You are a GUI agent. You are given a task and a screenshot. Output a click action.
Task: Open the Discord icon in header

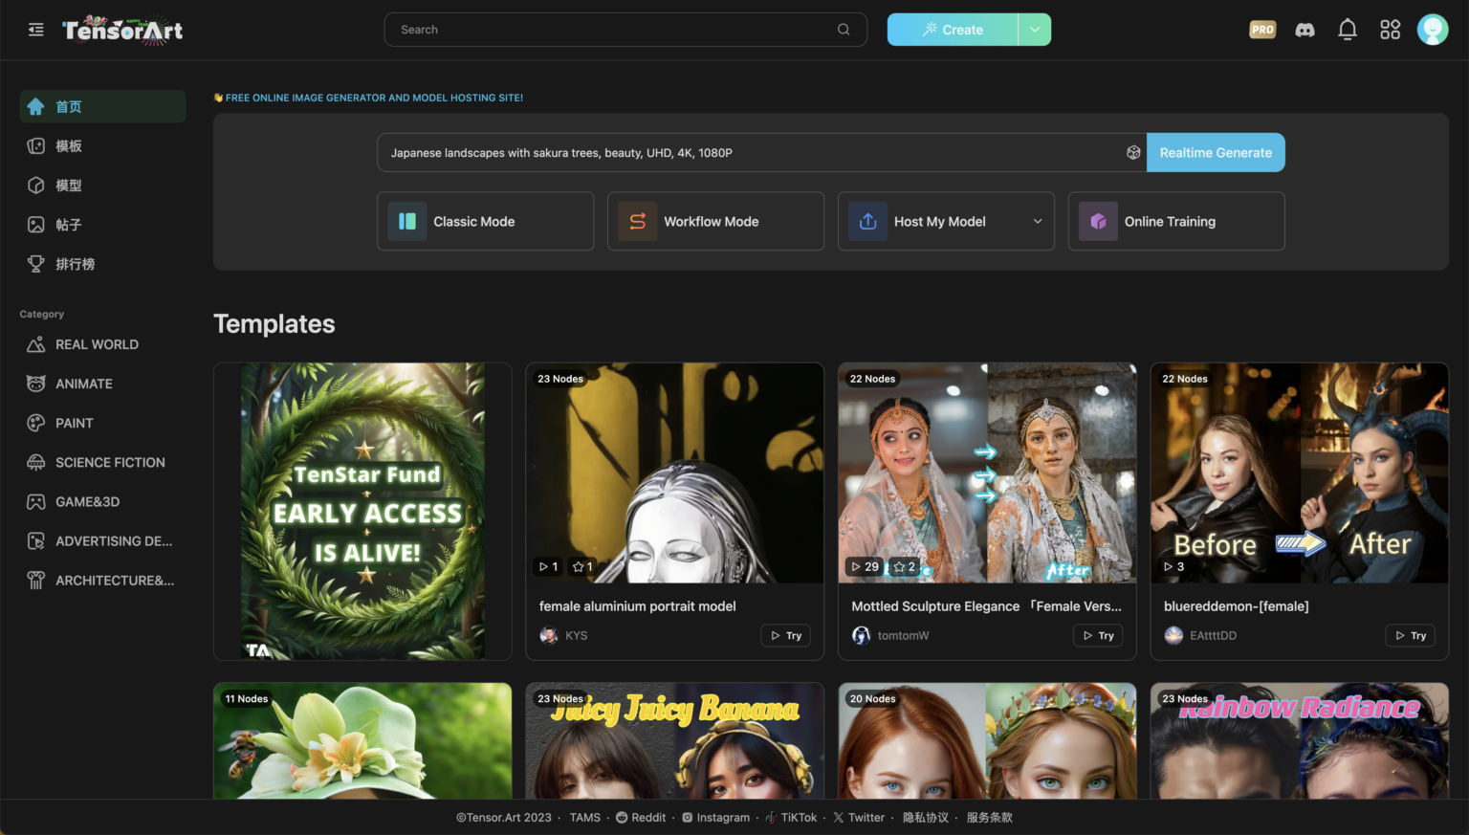pyautogui.click(x=1305, y=30)
